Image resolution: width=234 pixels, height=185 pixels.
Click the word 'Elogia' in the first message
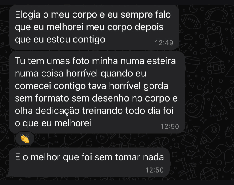(x=27, y=14)
